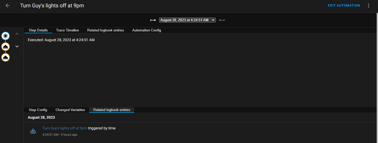The image size is (378, 143).
Task: Select lower Related logbook entries tab
Action: point(112,110)
